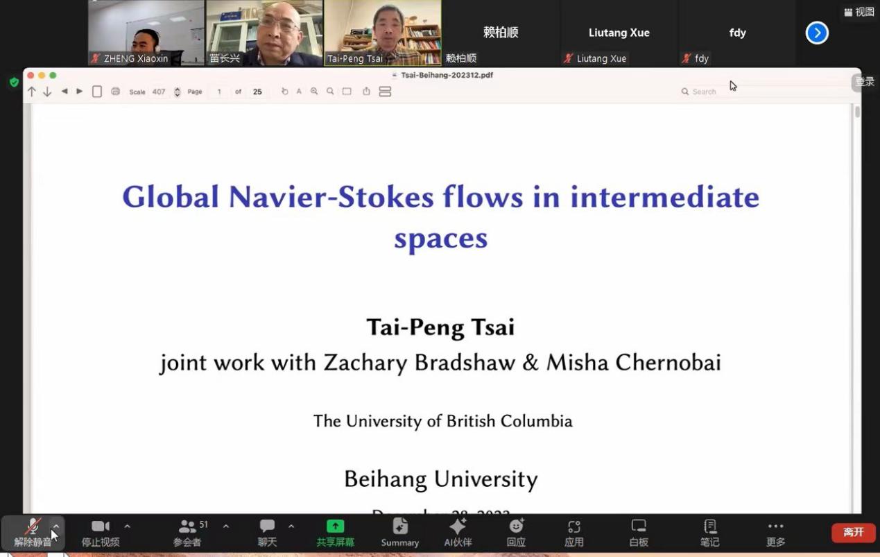Stop video with the camera button
The height and width of the screenshot is (557, 880).
tap(101, 532)
